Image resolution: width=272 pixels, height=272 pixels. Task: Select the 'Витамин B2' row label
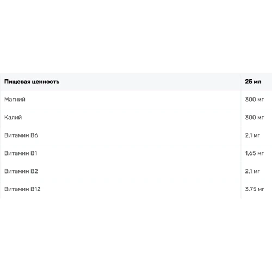point(21,171)
